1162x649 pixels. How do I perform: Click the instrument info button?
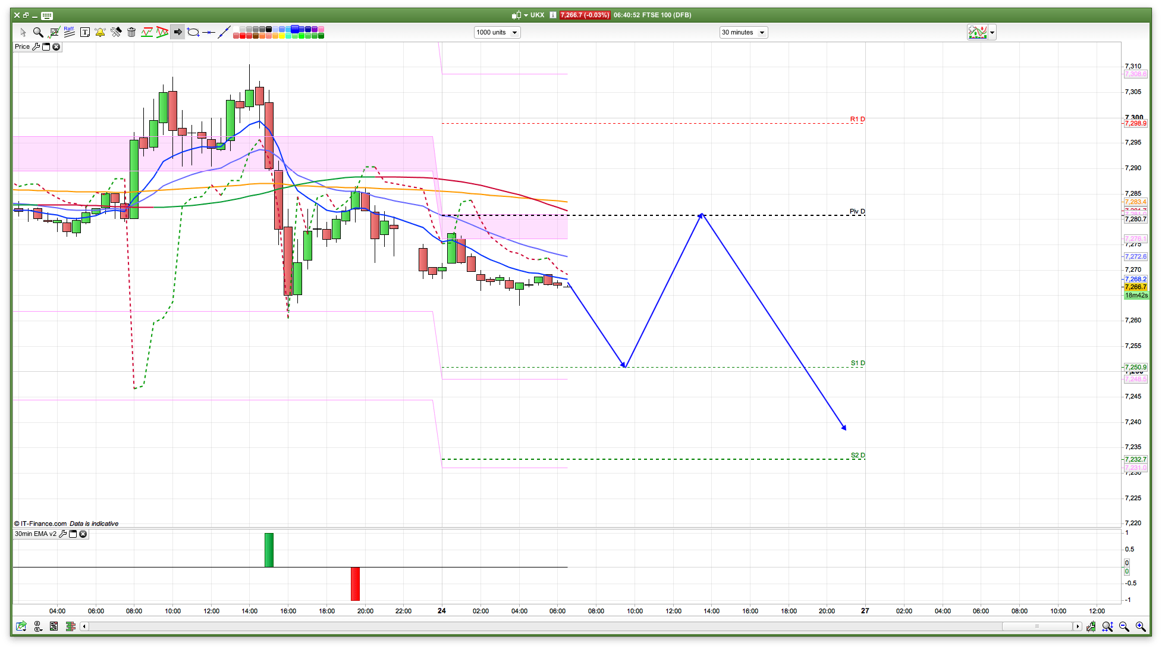coord(552,15)
